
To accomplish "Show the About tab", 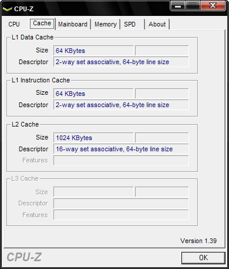I will (157, 24).
